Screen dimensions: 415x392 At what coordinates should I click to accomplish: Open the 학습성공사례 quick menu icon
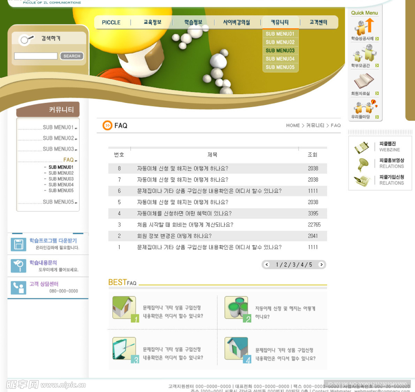364,27
